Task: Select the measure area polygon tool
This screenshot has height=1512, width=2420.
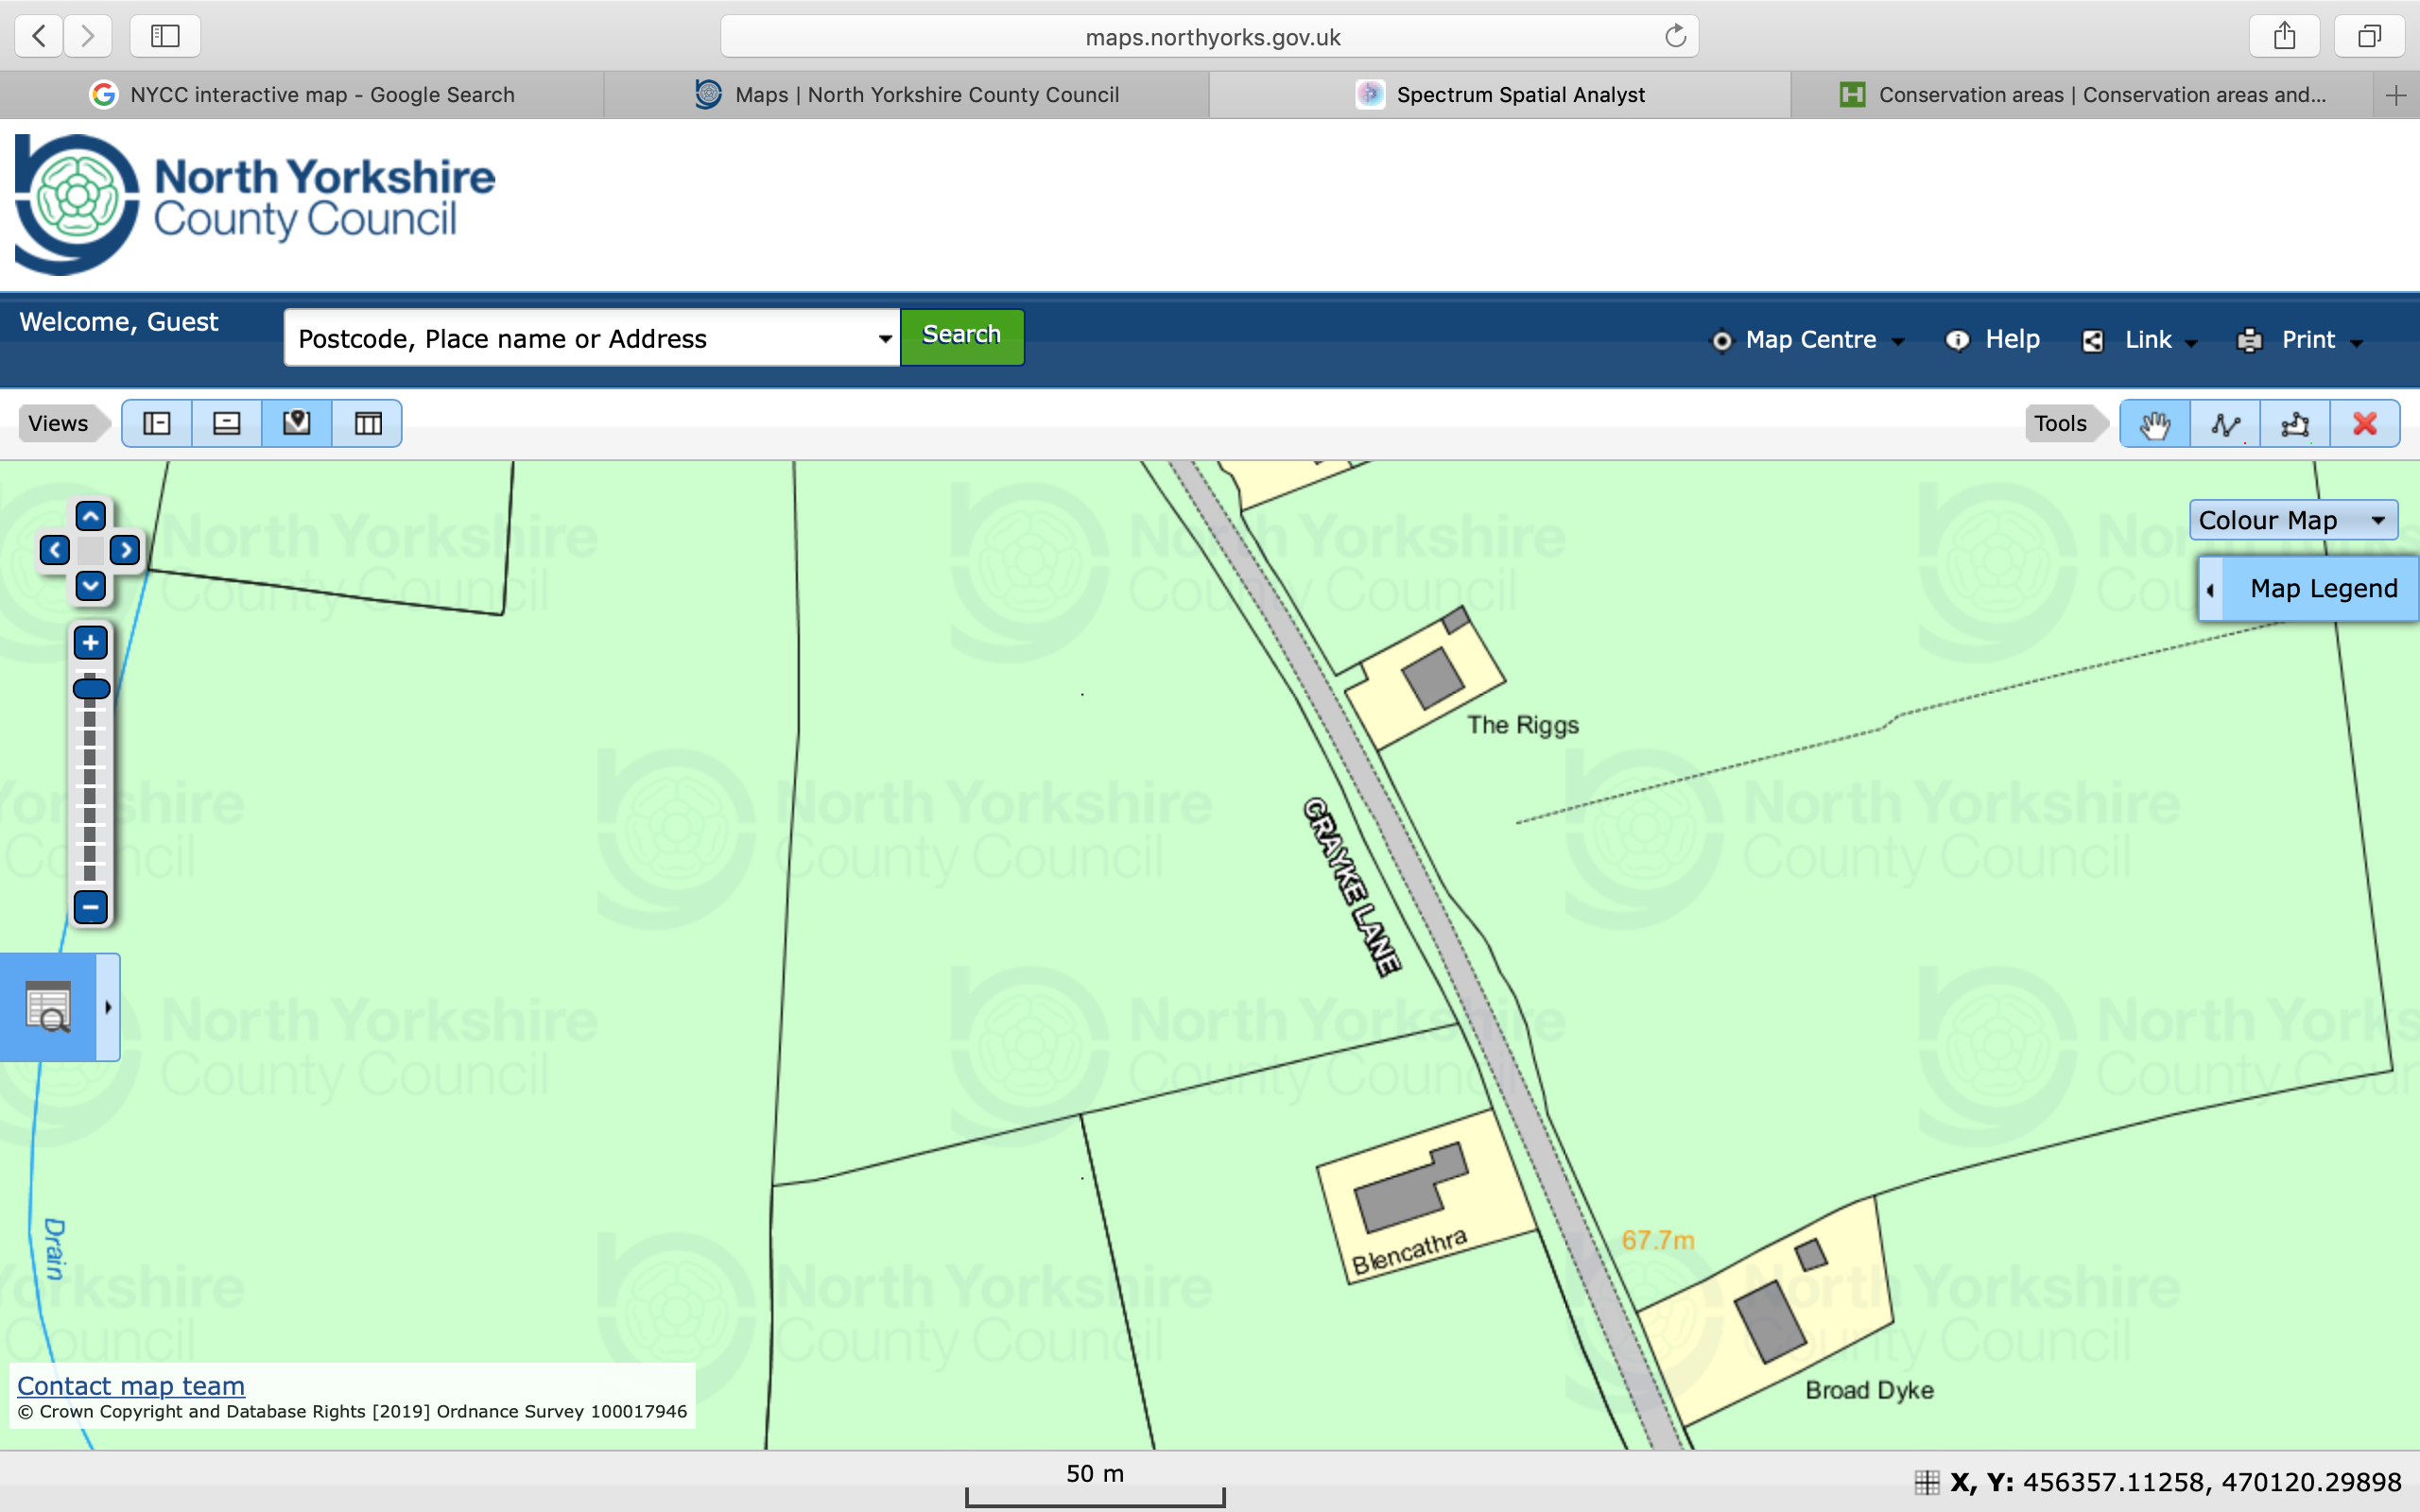Action: (2294, 424)
